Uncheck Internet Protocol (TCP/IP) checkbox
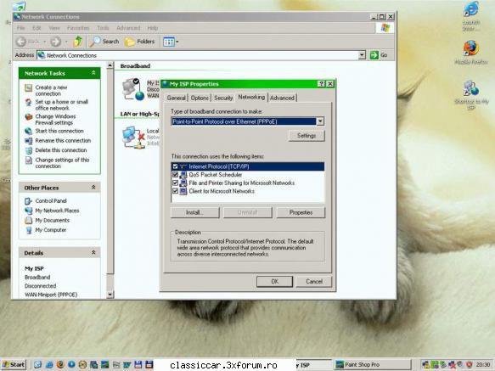This screenshot has height=371, width=495. click(x=175, y=166)
